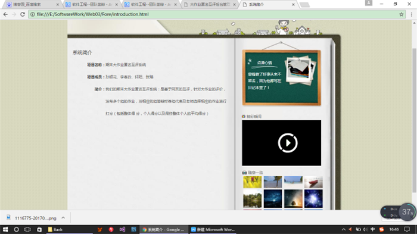417x234 pixels.
Task: Click the 简介 label text
Action: [98, 89]
